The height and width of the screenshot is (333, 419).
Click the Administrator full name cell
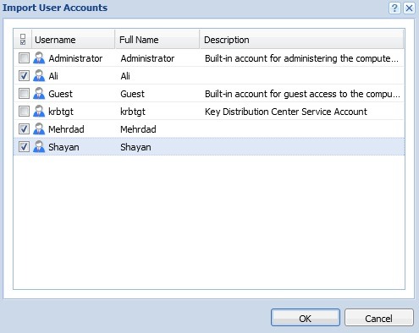[x=147, y=58]
